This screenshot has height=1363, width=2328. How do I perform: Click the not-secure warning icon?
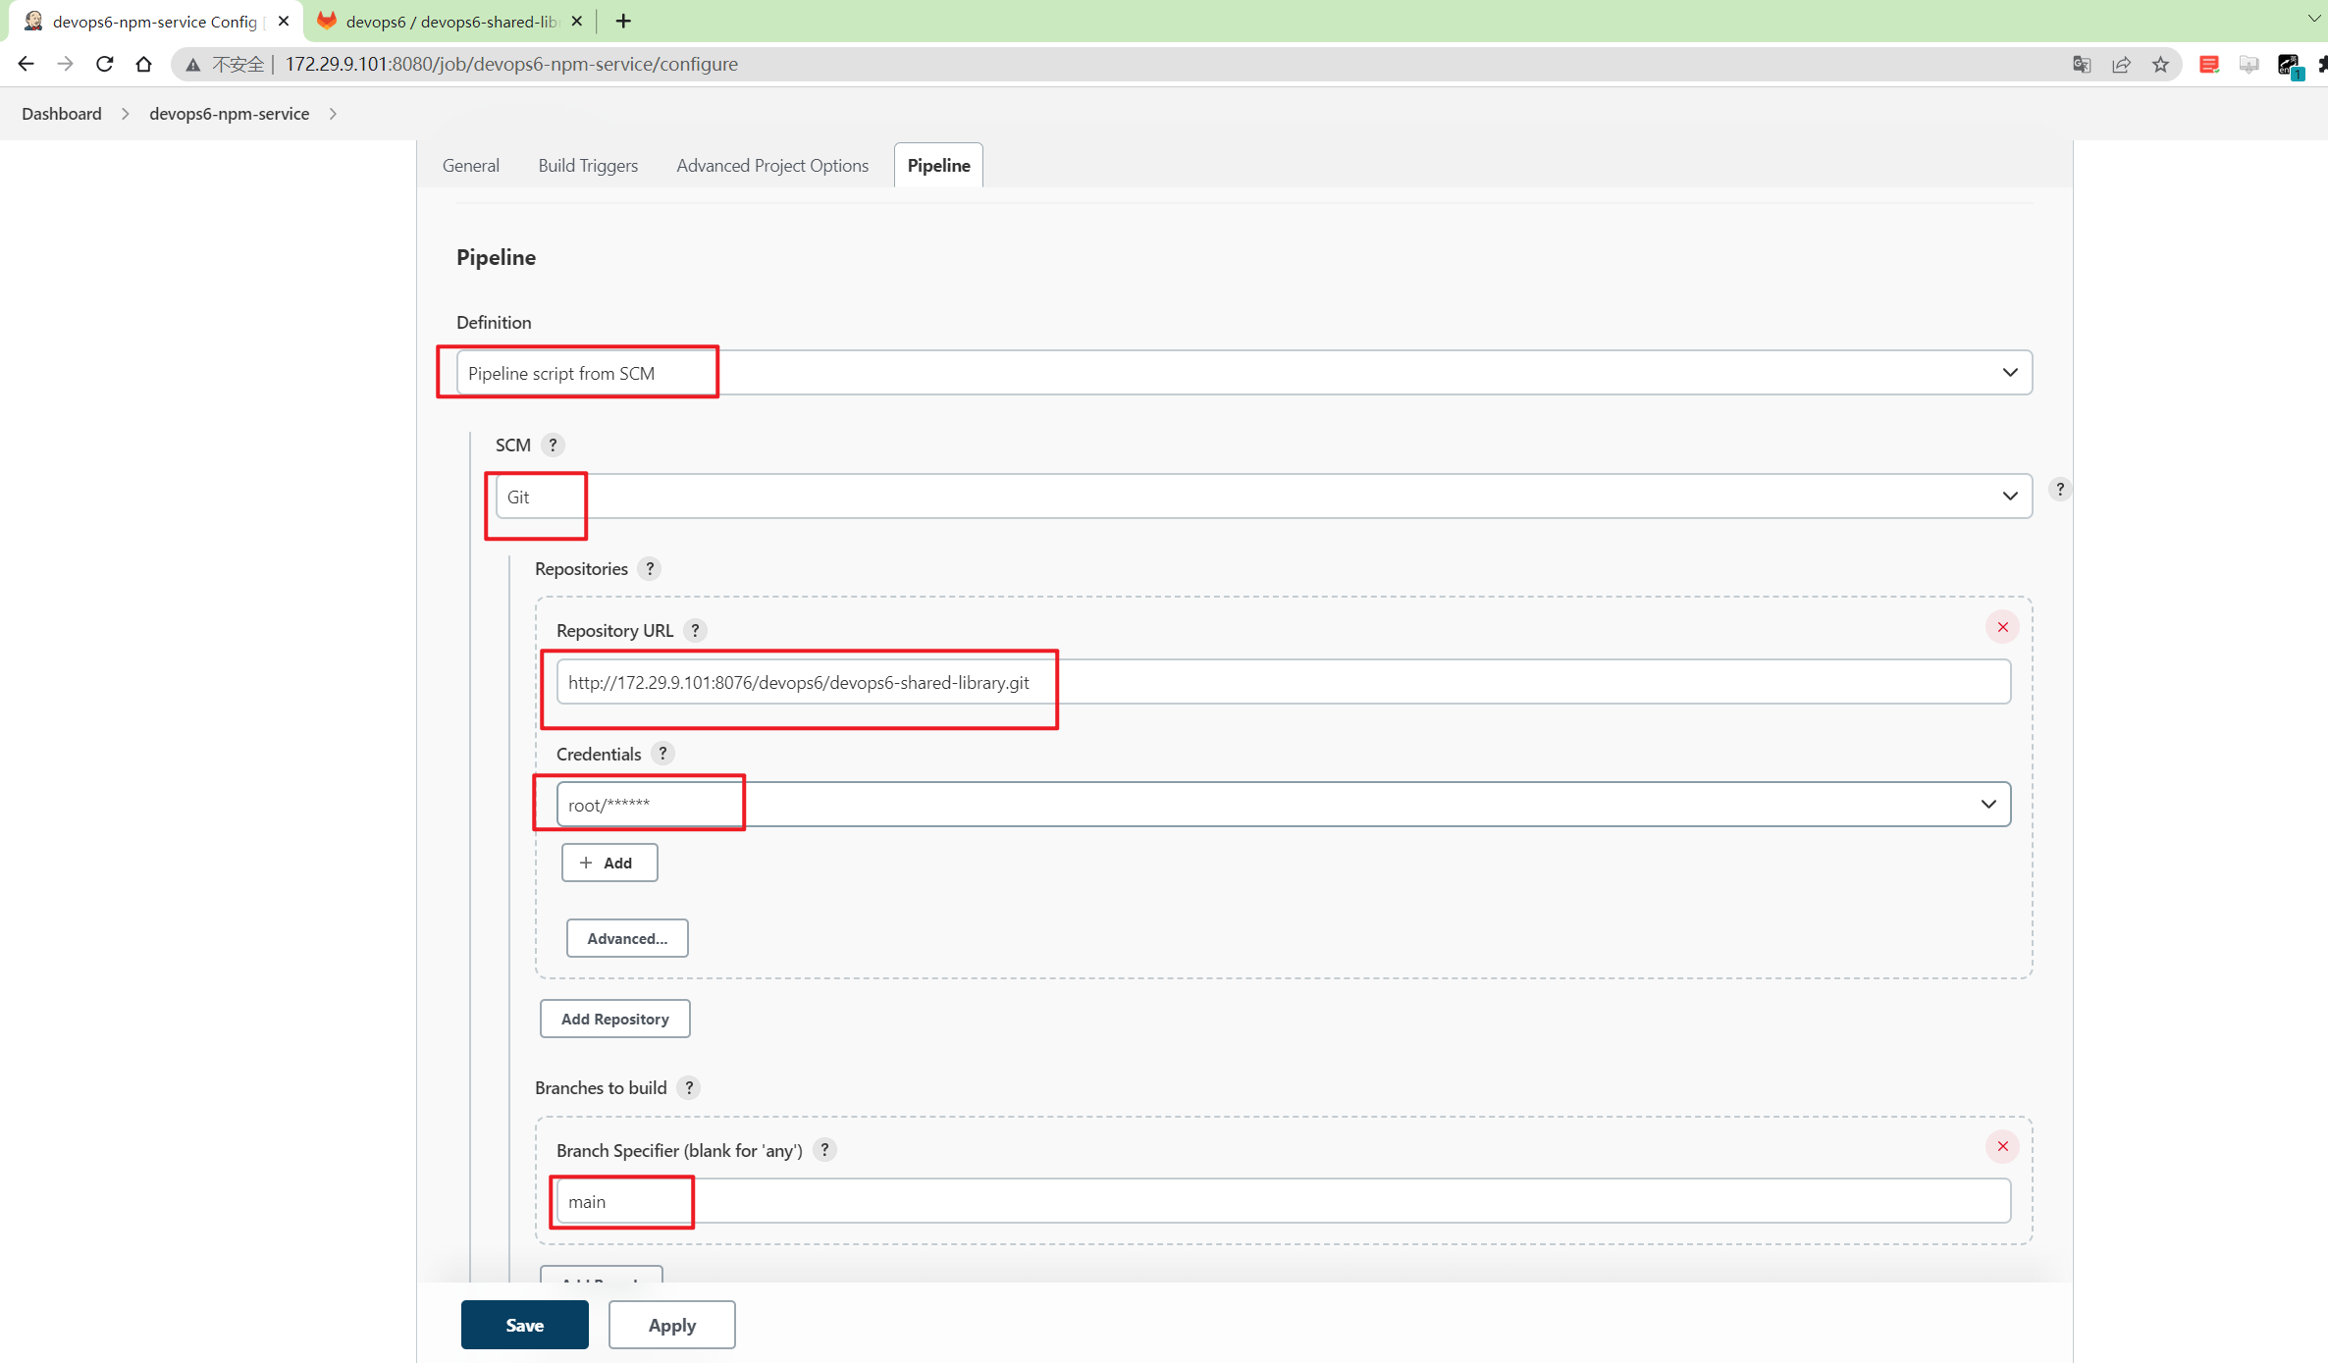click(x=193, y=64)
